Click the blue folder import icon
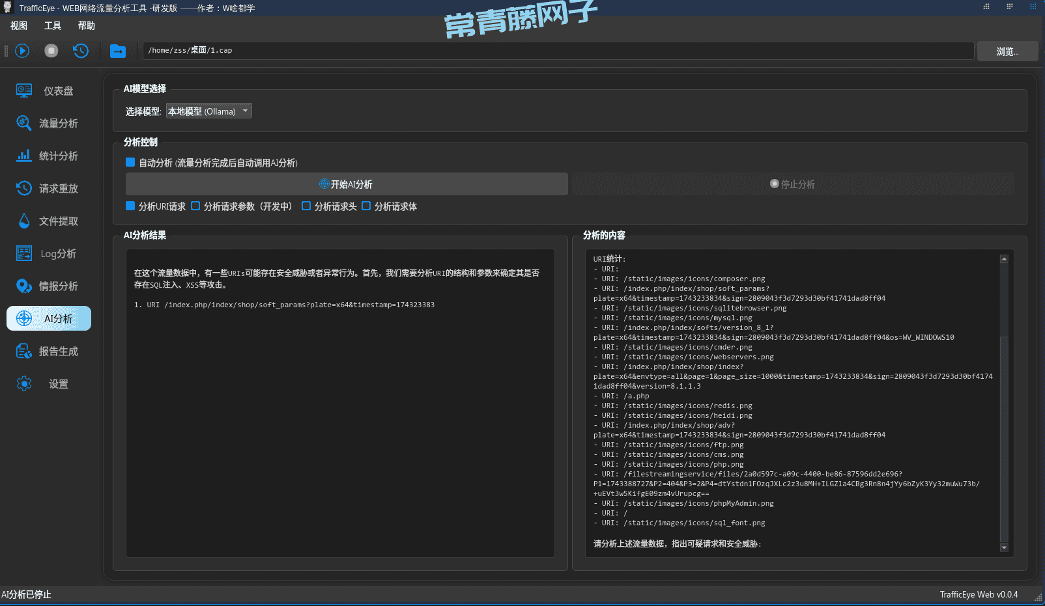1045x606 pixels. coord(118,51)
